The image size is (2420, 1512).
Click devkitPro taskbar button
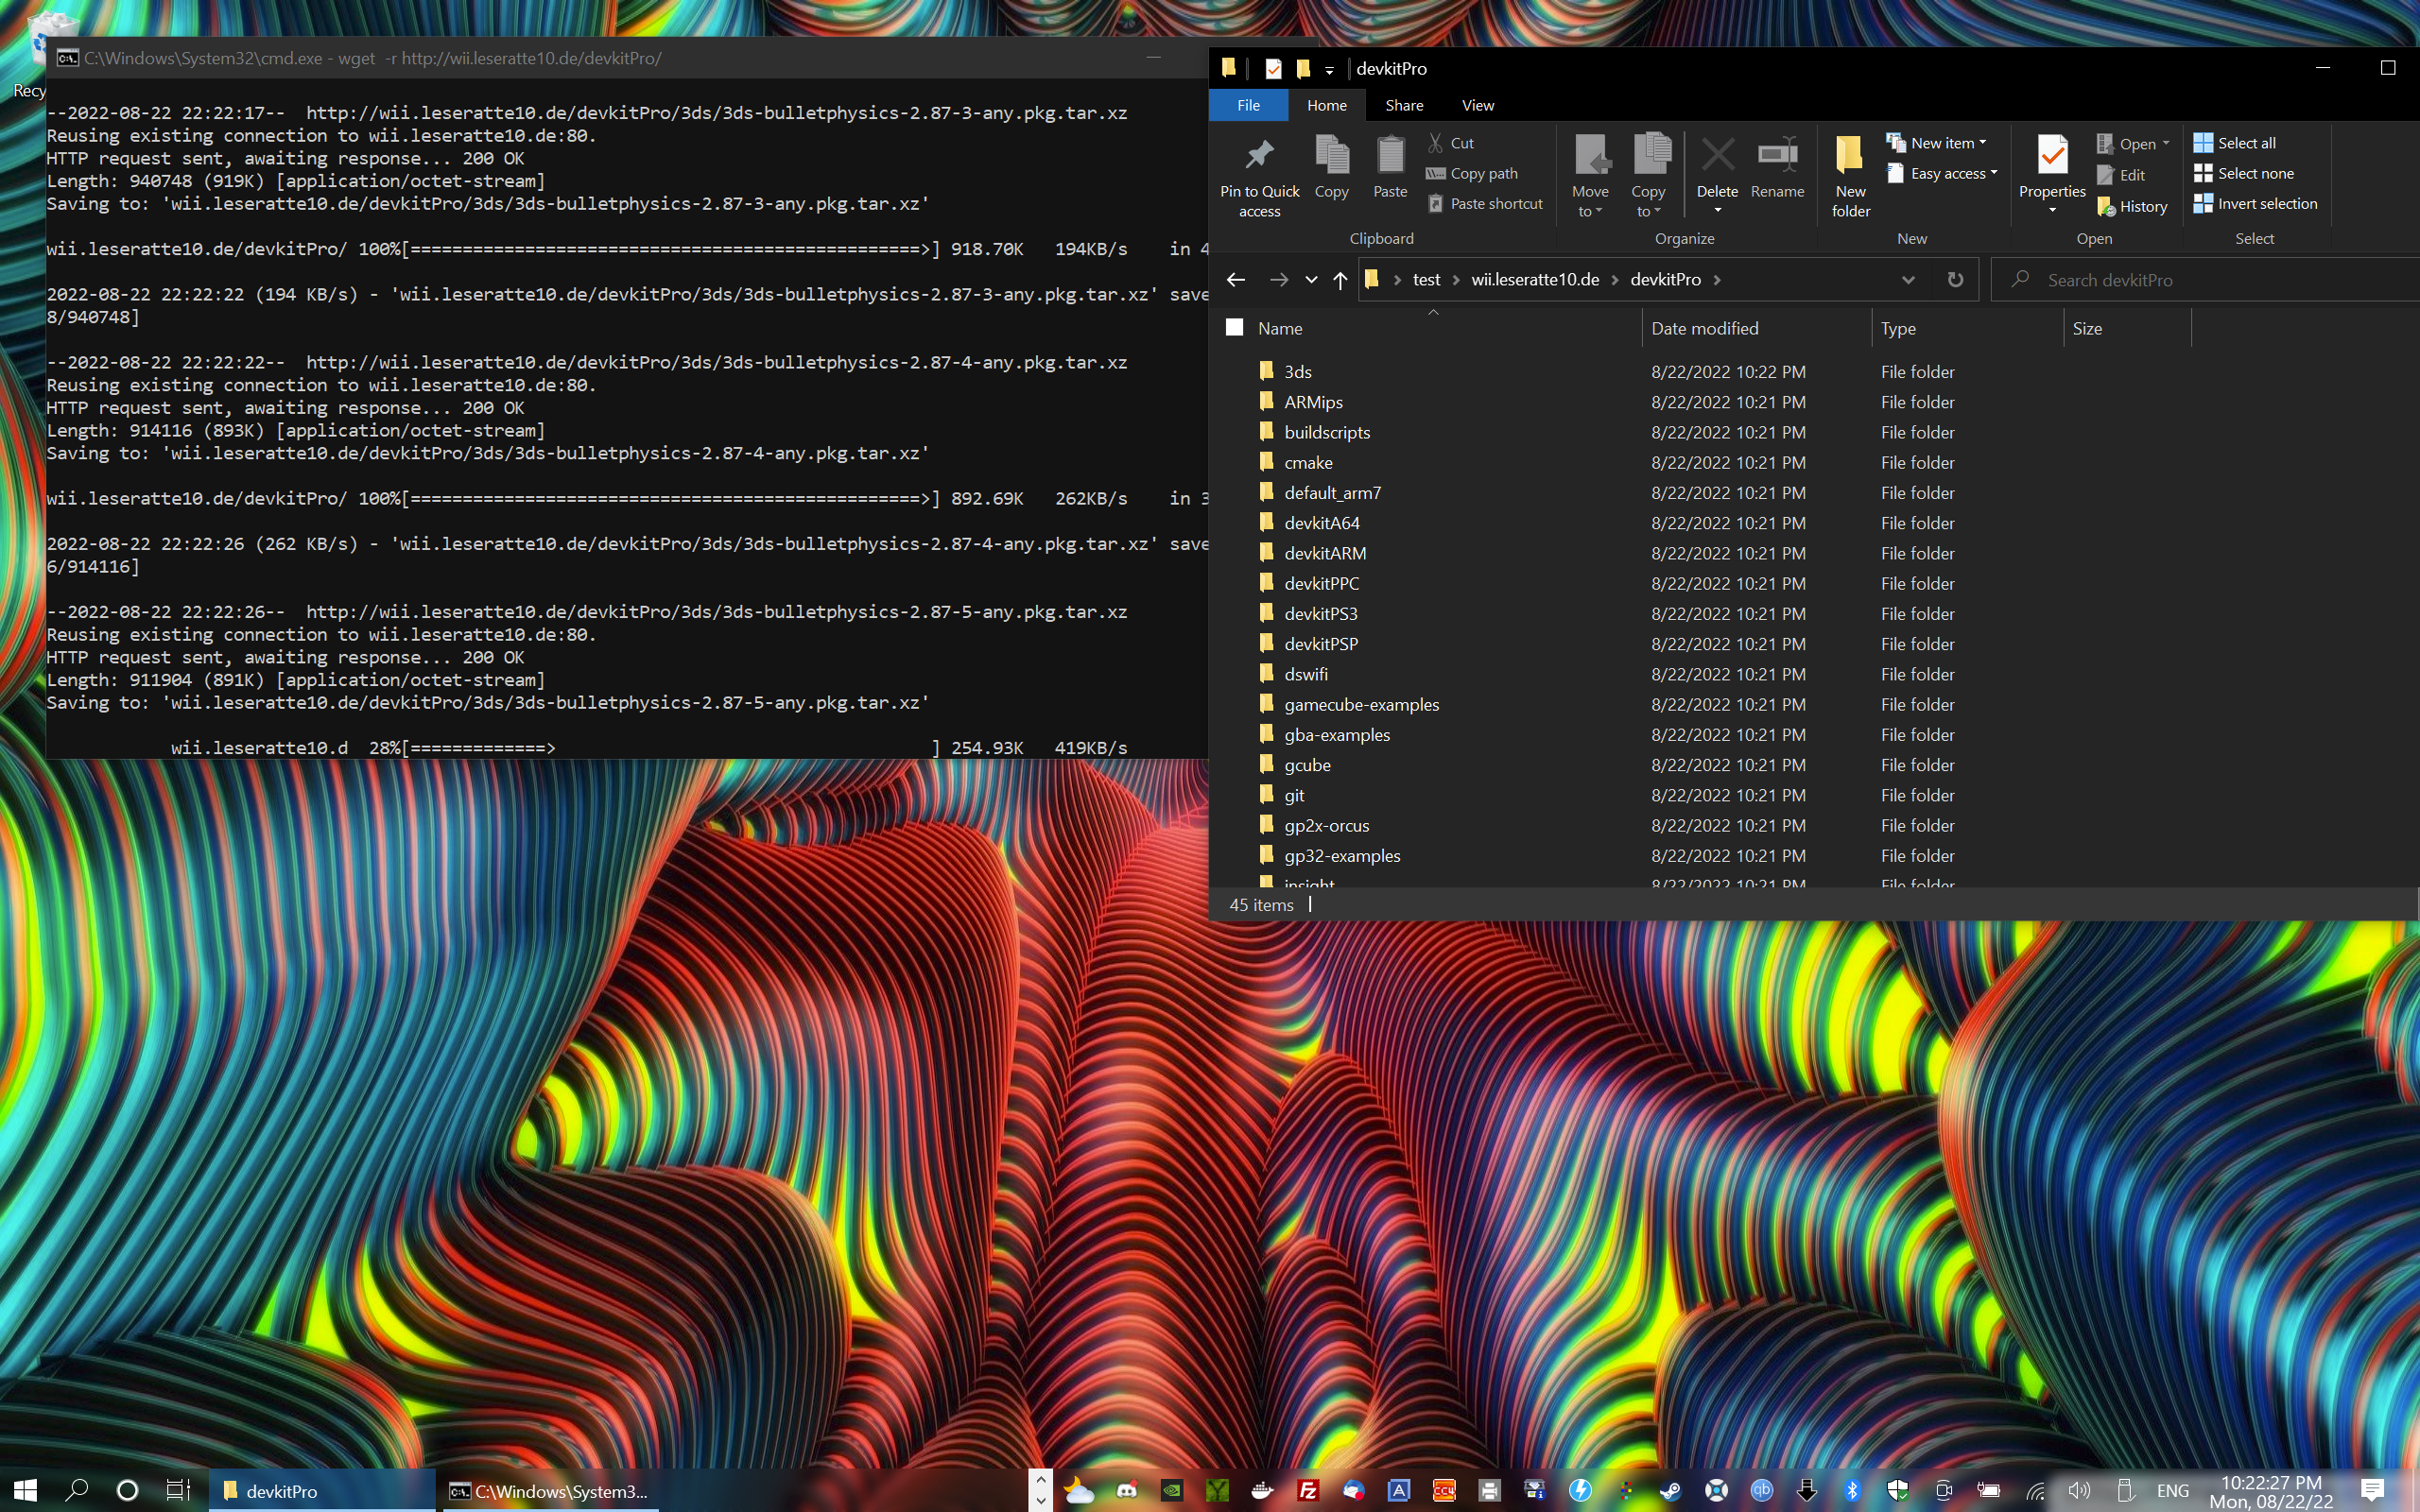click(x=322, y=1491)
